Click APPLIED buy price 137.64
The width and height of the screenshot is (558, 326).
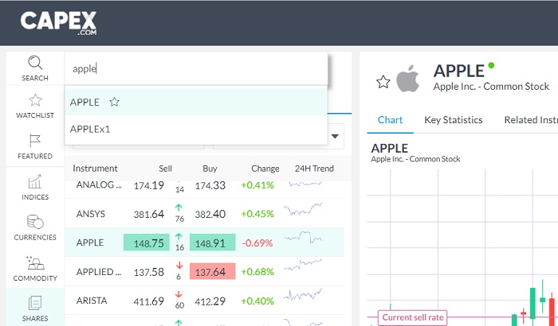coord(213,272)
